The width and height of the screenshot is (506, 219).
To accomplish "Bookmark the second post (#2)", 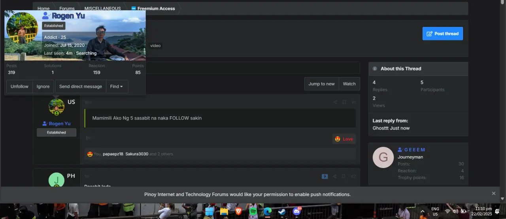I will [x=344, y=176].
